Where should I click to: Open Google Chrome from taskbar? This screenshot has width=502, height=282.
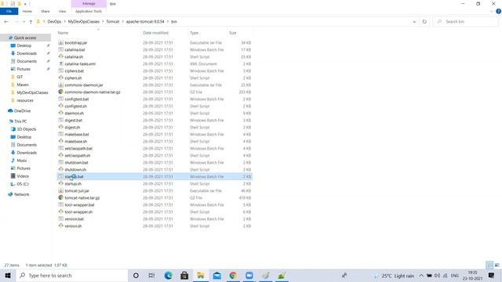coord(233,275)
